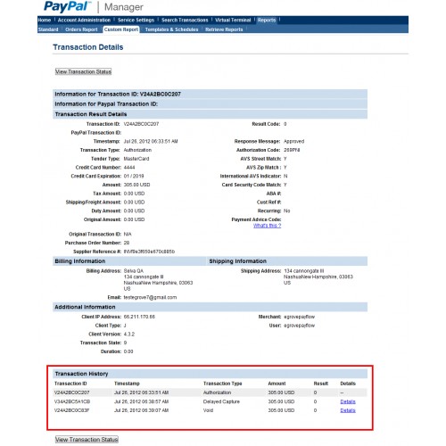Image resolution: width=446 pixels, height=446 pixels.
Task: Select the Reports menu
Action: (267, 21)
